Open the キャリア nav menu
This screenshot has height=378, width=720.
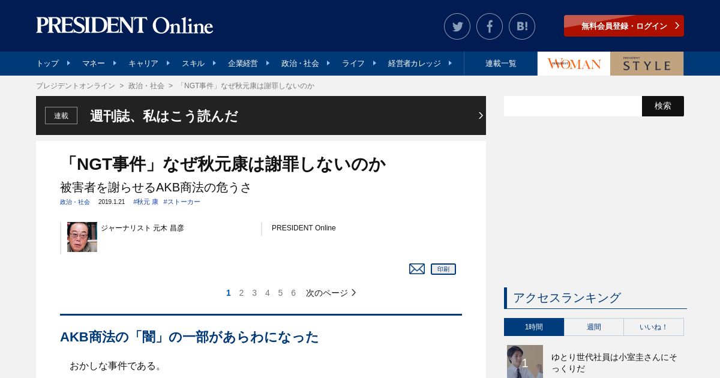click(x=143, y=63)
